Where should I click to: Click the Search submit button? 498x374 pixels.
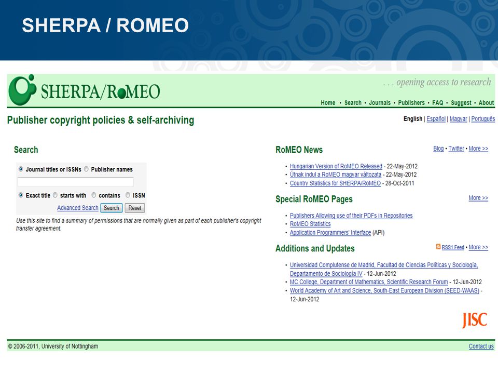click(112, 208)
